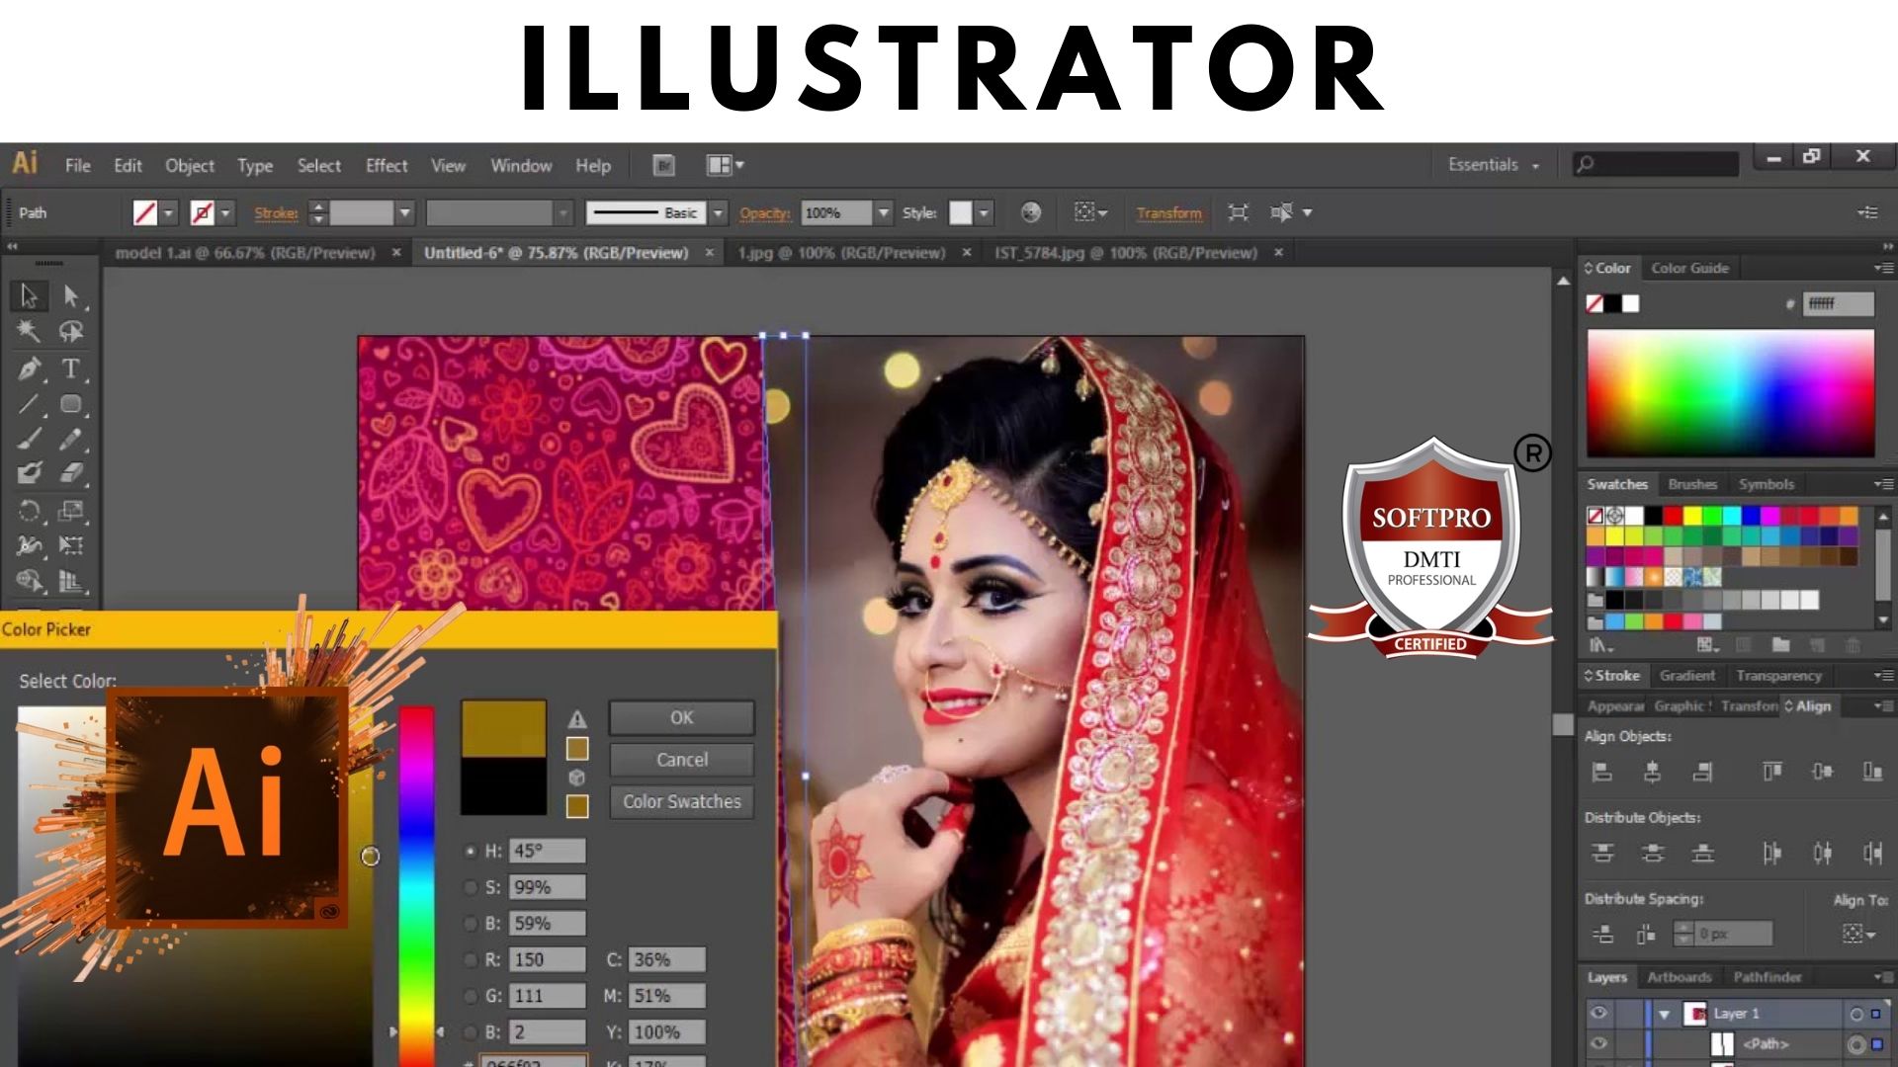Open the Object menu
1898x1067 pixels.
190,165
